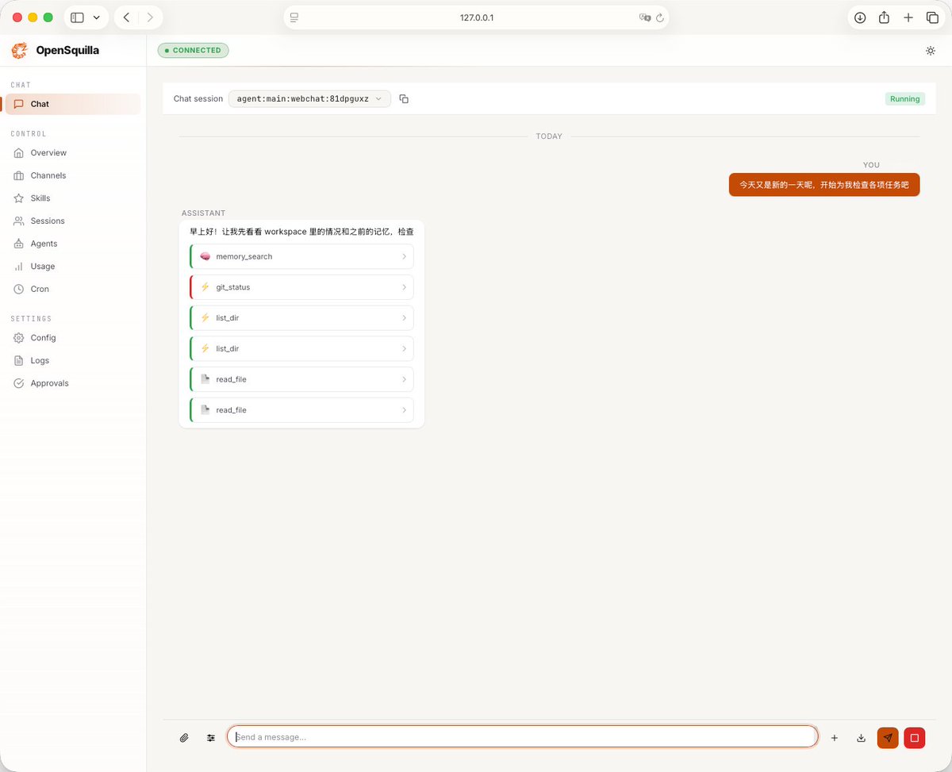
Task: Send the message with paper-plane button
Action: tap(888, 738)
